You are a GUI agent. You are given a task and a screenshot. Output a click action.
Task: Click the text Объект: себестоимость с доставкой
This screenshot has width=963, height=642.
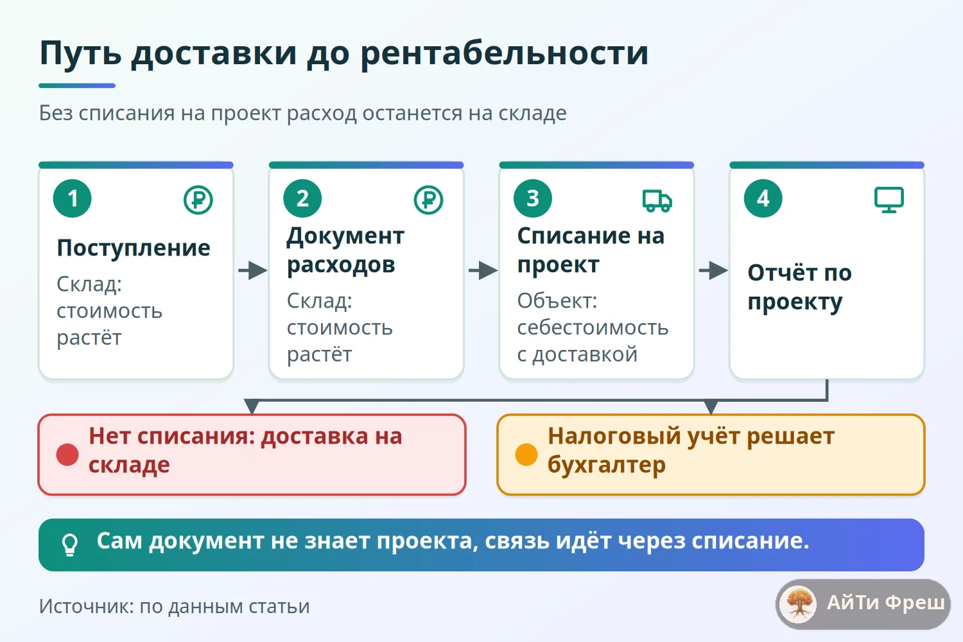pyautogui.click(x=593, y=327)
